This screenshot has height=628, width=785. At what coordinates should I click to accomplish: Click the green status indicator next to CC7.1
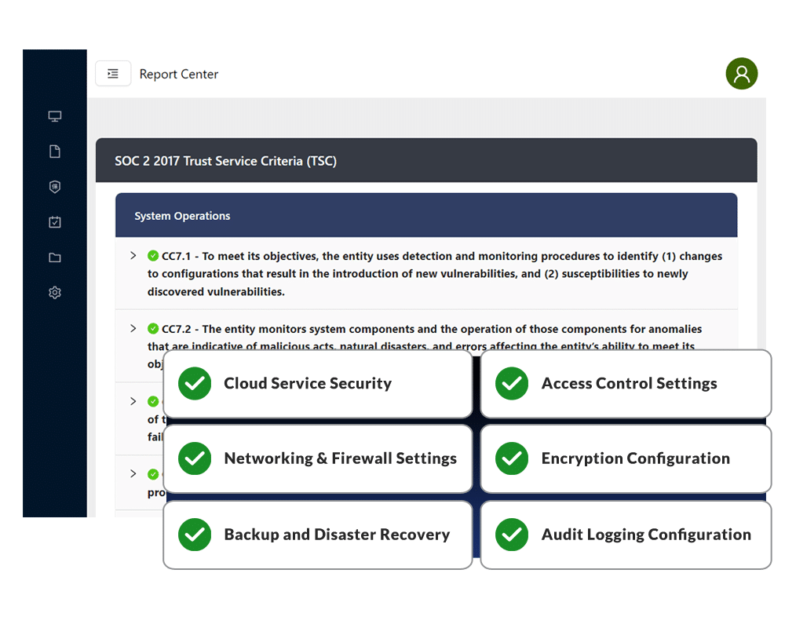(152, 255)
